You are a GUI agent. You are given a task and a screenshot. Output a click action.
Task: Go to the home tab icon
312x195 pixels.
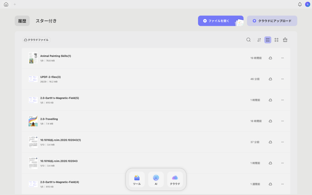(x=6, y=4)
